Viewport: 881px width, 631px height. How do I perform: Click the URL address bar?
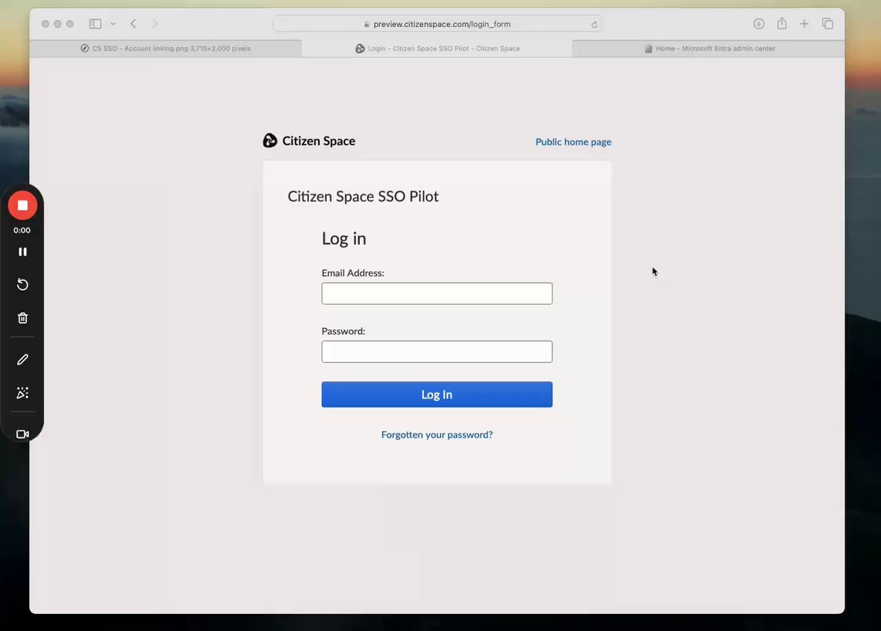pos(437,24)
